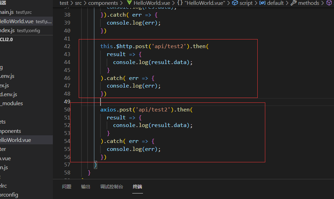This screenshot has height=199, width=334.
Task: Click line number 57 in the gutter
Action: coord(67,165)
